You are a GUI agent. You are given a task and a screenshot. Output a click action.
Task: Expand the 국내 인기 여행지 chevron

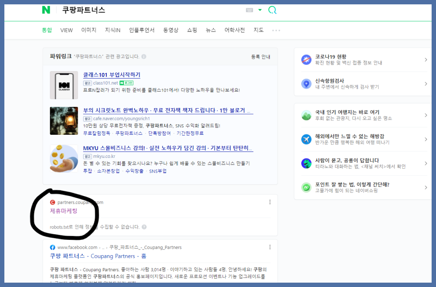(x=426, y=115)
